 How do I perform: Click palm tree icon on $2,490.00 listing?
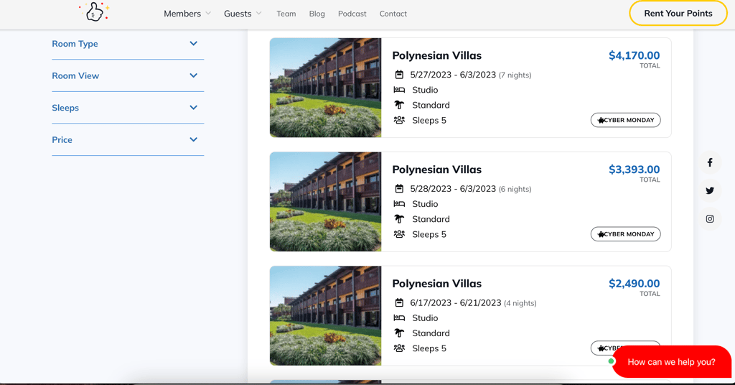399,333
